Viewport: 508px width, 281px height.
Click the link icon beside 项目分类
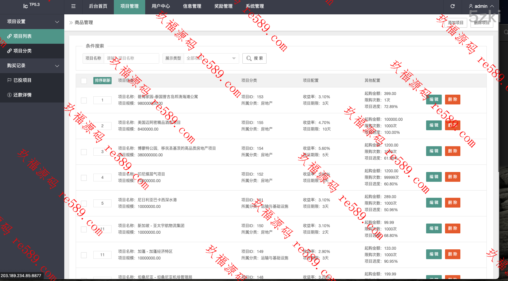[9, 51]
